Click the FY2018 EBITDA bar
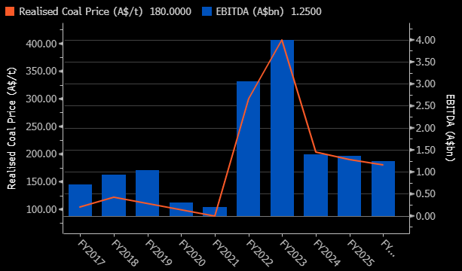462x271 pixels. 114,196
